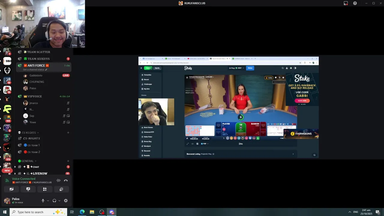The image size is (384, 216).
Task: Open the red letter E server icon
Action: (x=7, y=99)
